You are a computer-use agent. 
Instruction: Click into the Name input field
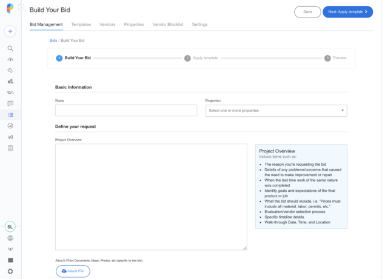(126, 110)
